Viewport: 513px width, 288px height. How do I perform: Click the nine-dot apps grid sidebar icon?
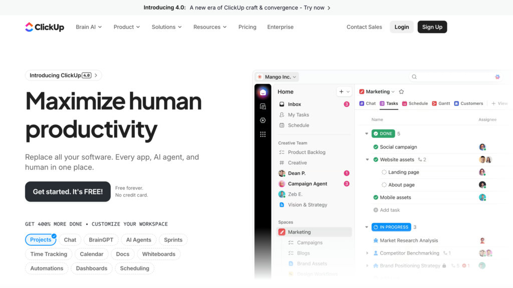[263, 134]
